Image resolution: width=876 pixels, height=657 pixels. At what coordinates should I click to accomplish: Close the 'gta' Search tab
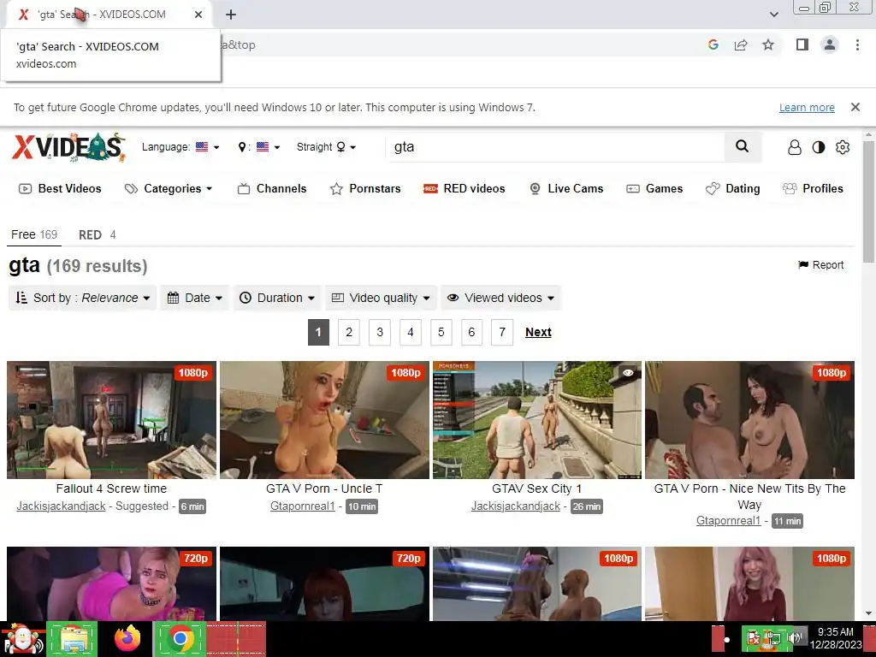pyautogui.click(x=198, y=15)
